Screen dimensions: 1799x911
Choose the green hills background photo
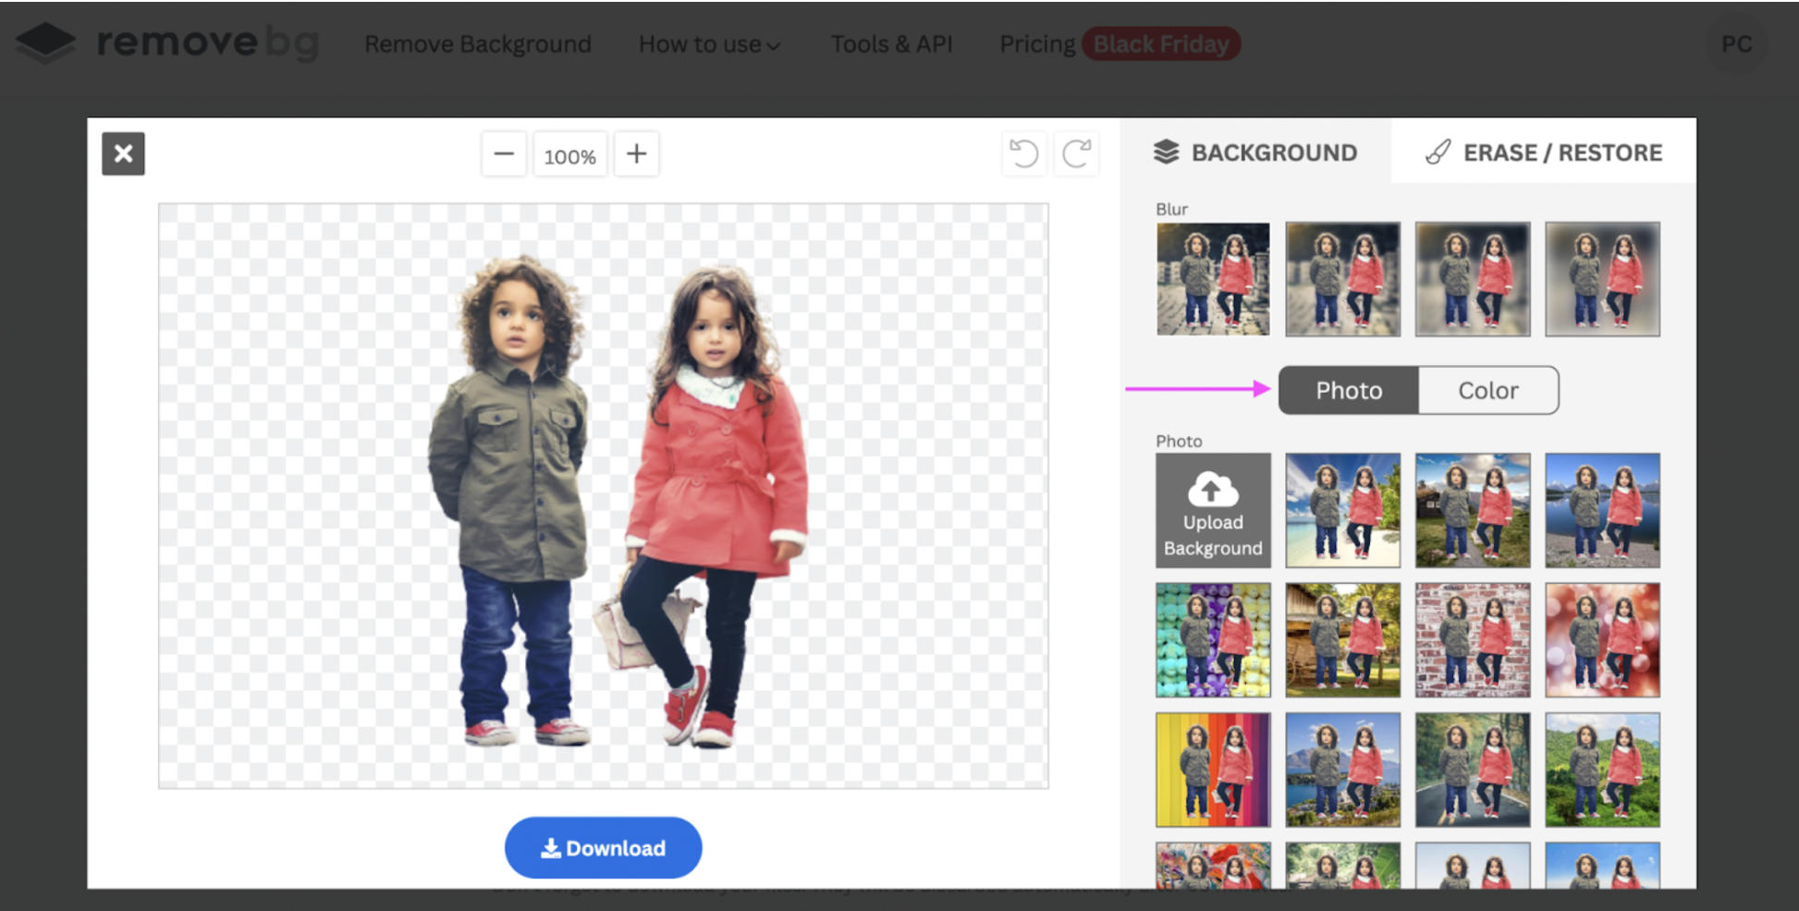(1602, 769)
